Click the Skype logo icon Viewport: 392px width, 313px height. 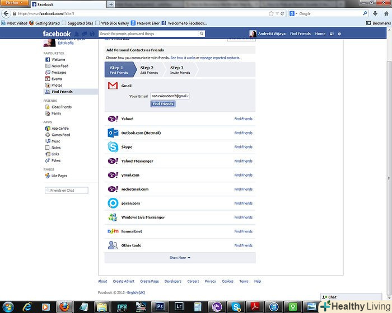point(113,147)
